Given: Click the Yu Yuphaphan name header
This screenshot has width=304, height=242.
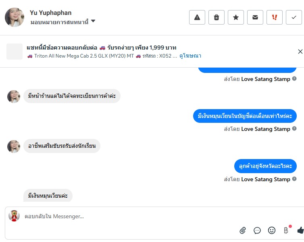Looking at the screenshot, I should [51, 13].
